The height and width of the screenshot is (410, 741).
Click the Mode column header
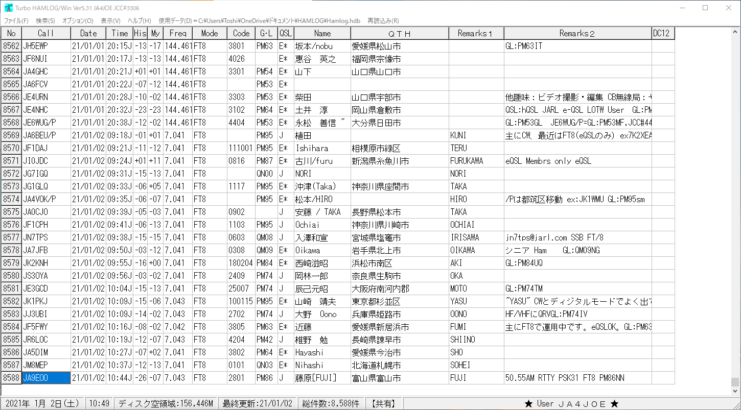(210, 33)
